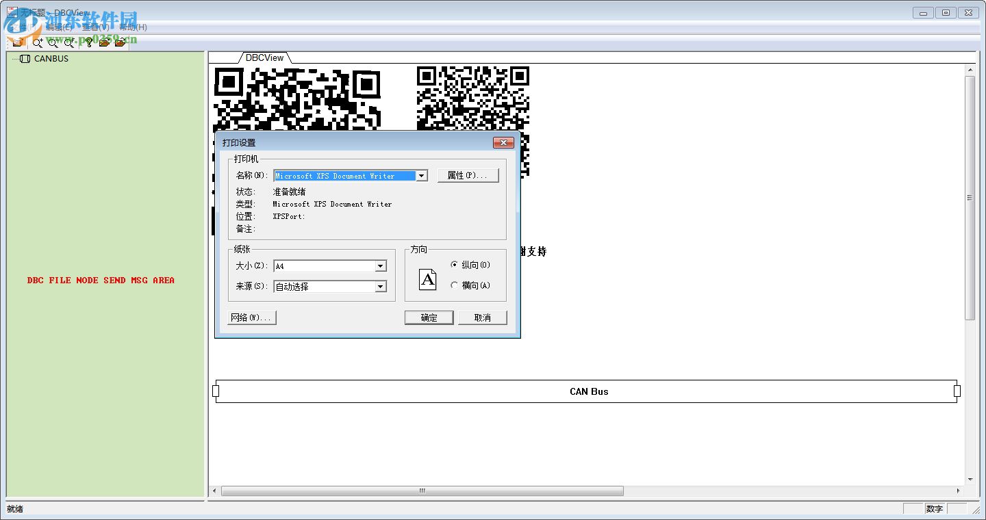Select the Zoom Fit toolbar tool

[x=69, y=42]
